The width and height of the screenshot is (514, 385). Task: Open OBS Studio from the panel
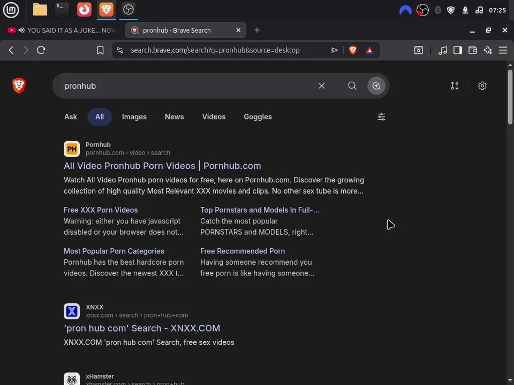(128, 10)
